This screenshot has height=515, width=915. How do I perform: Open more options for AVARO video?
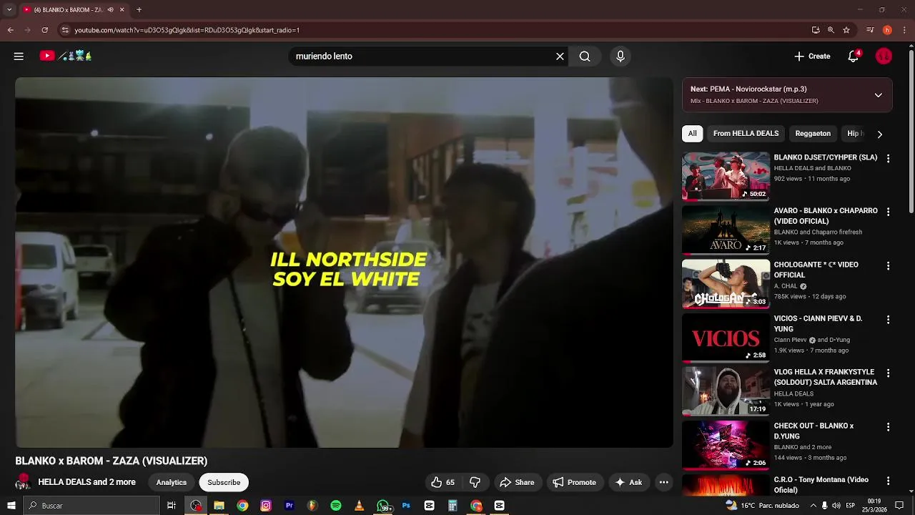(x=889, y=212)
